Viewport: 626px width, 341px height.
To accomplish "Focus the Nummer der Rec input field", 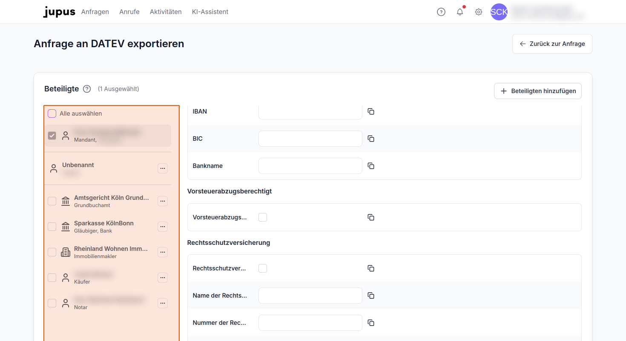I will (x=310, y=323).
